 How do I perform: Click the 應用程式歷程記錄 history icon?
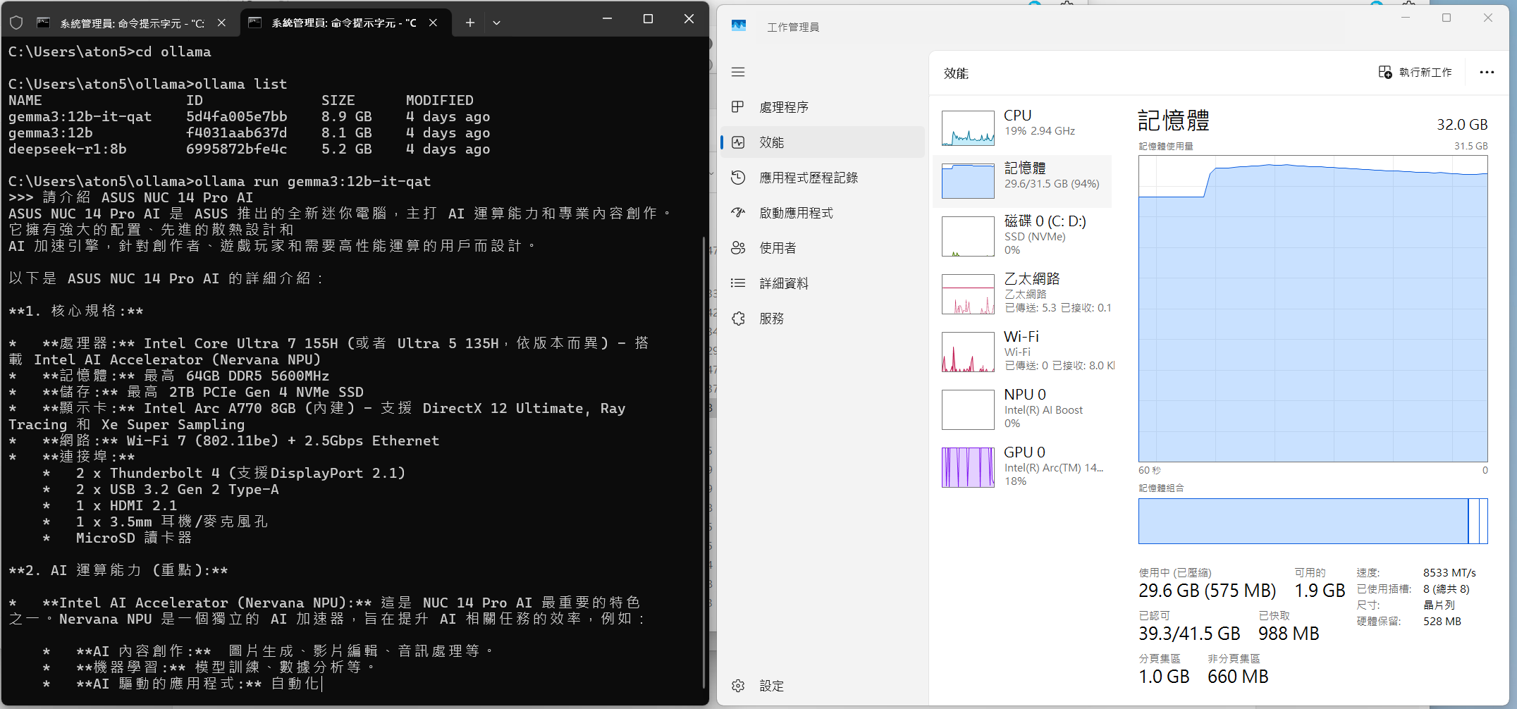point(738,178)
